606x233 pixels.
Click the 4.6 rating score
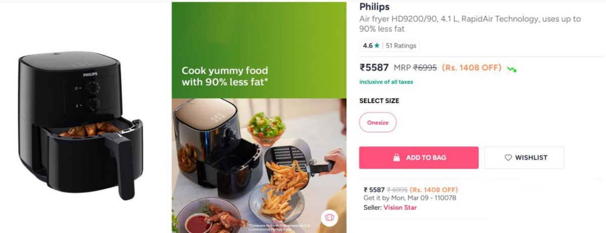pos(368,46)
